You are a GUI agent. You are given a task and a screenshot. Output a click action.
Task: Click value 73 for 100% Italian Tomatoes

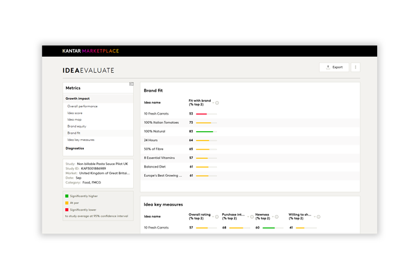click(191, 123)
